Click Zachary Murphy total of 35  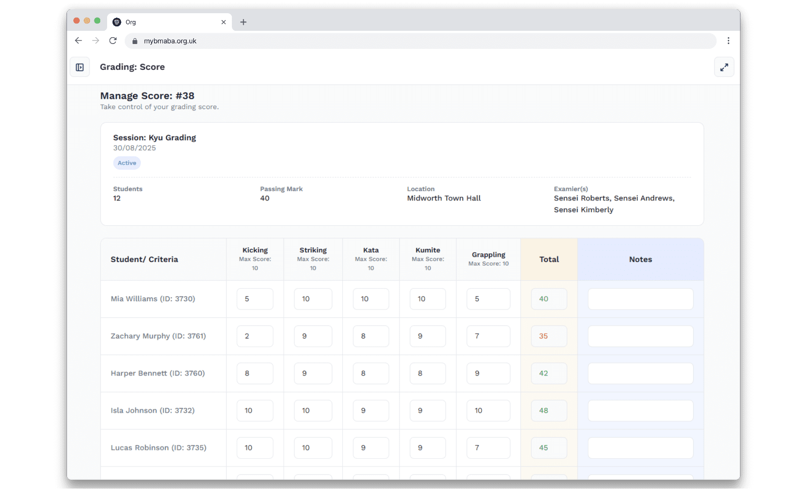(549, 336)
